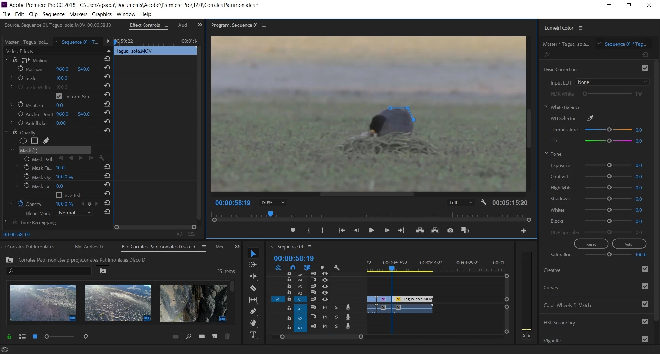Click the Auto button in Lumetri
This screenshot has height=354, width=660.
[x=629, y=244]
